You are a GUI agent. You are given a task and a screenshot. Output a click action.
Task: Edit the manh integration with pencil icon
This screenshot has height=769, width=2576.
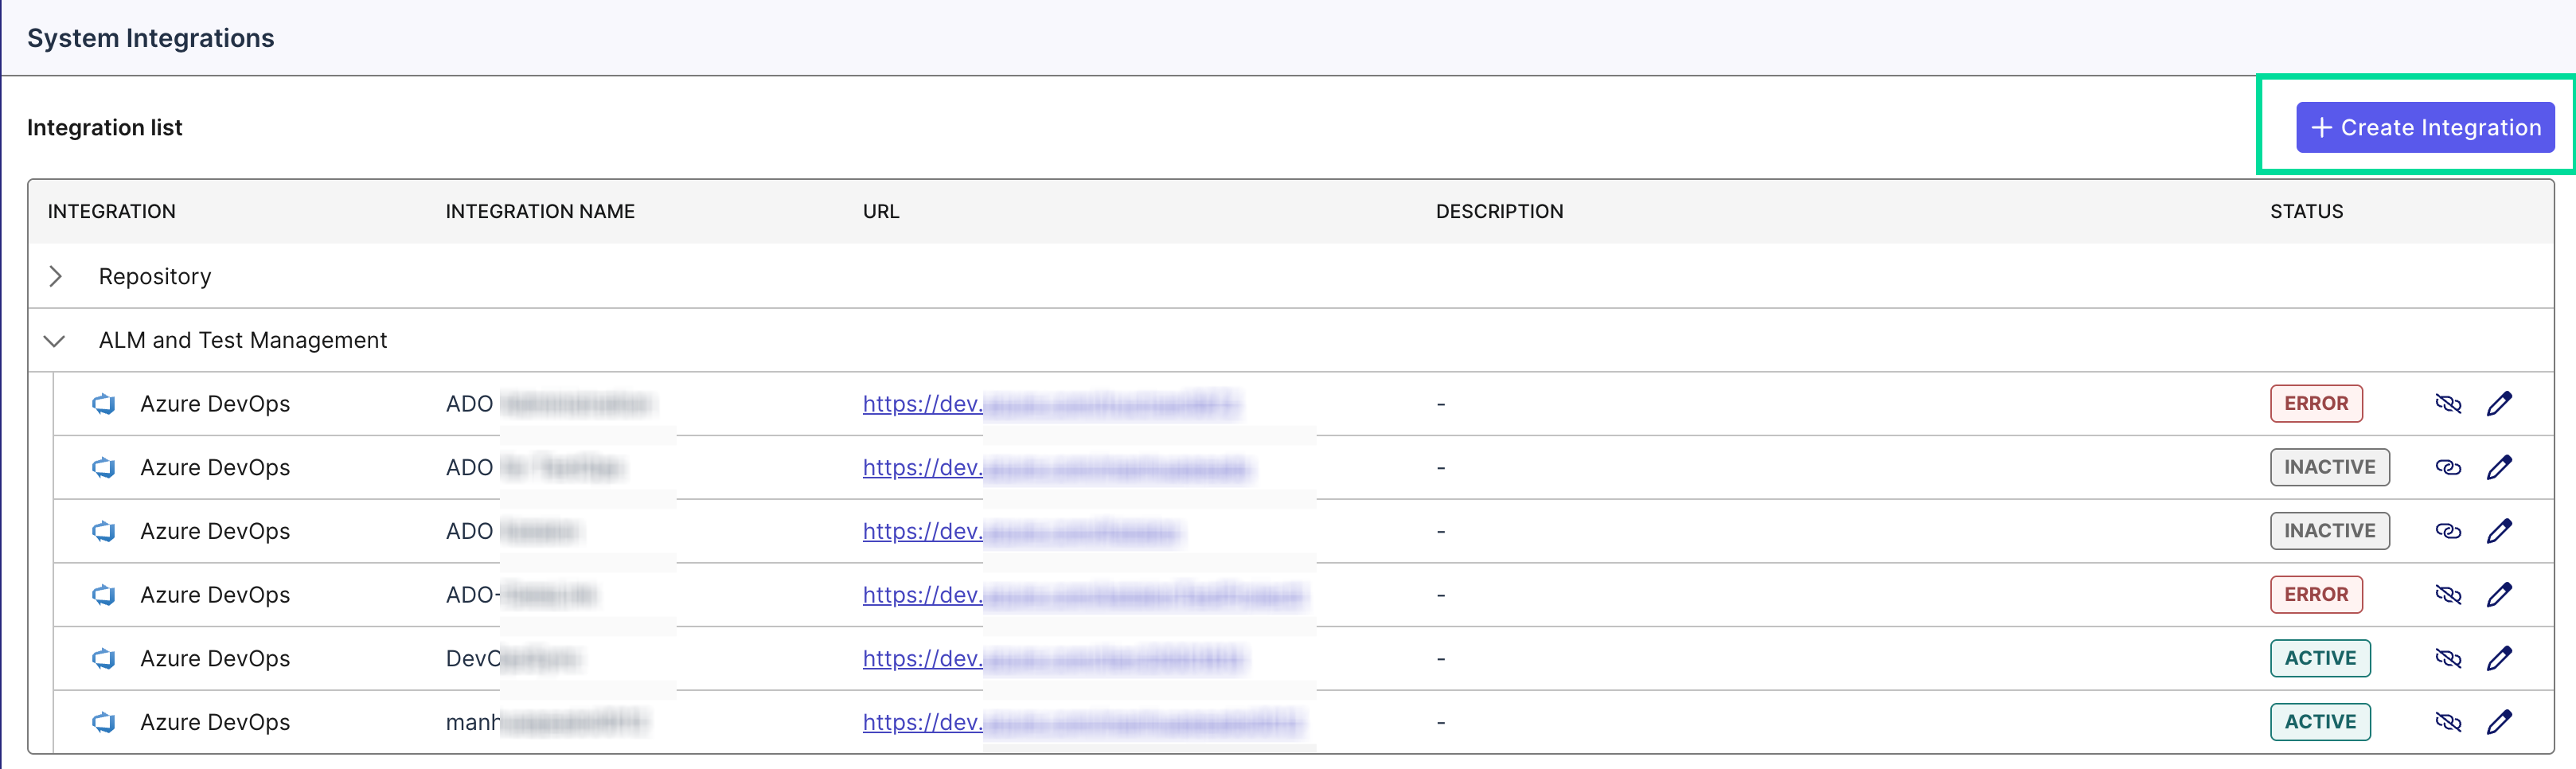point(2499,722)
